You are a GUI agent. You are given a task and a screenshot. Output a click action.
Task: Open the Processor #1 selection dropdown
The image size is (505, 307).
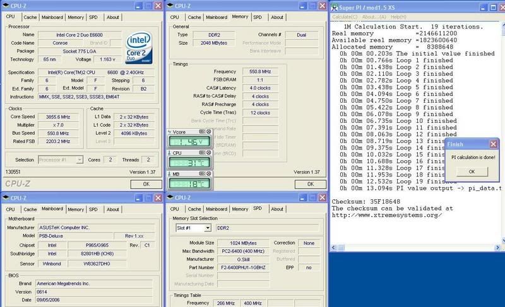80,159
